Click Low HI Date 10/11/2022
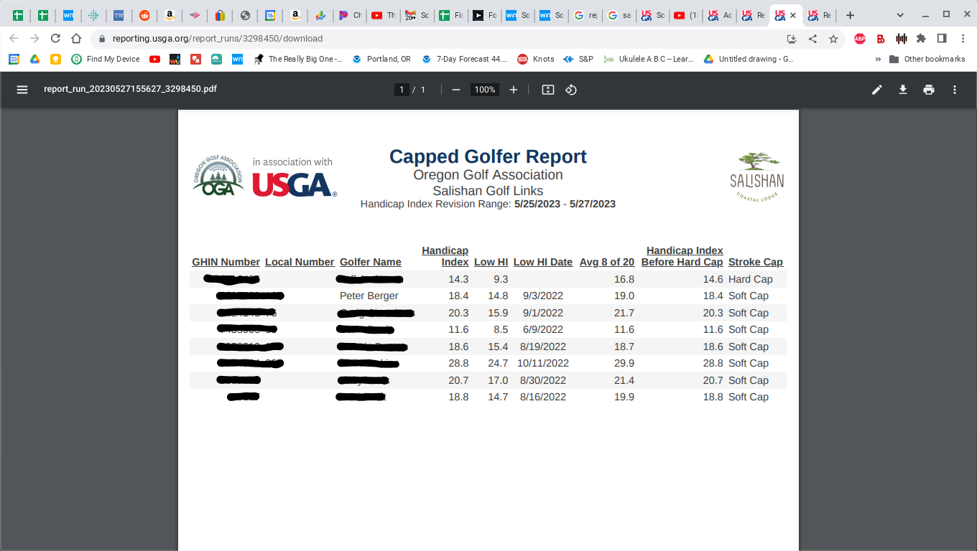Image resolution: width=977 pixels, height=551 pixels. coord(543,363)
